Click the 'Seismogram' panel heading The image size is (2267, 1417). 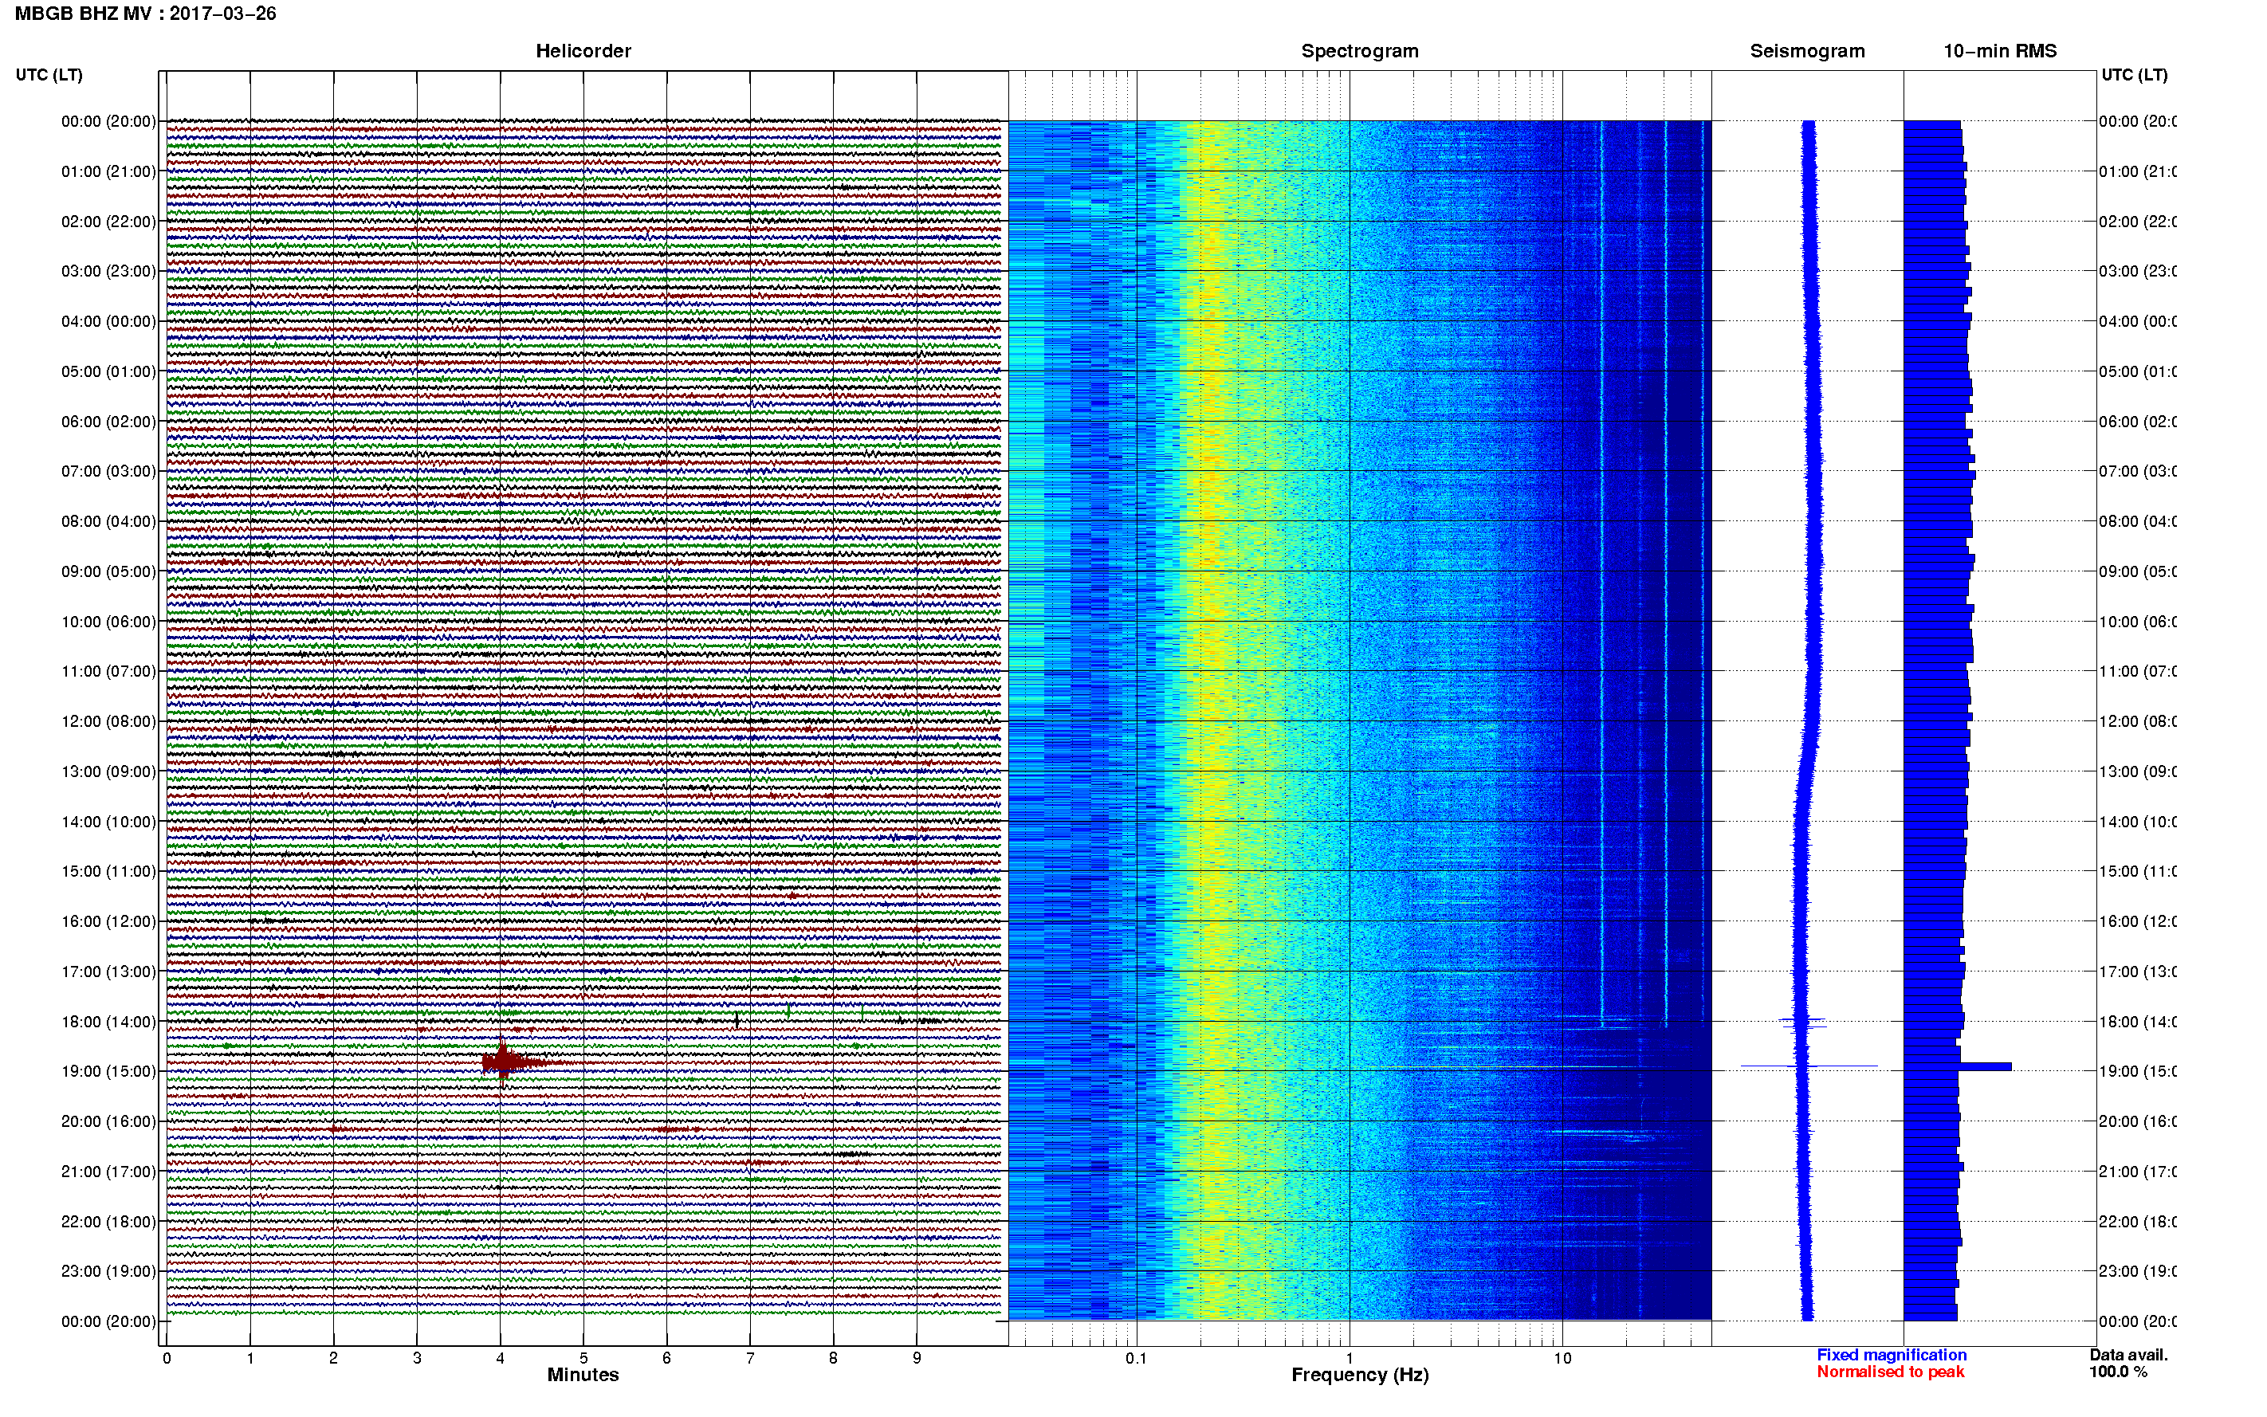click(x=1807, y=51)
